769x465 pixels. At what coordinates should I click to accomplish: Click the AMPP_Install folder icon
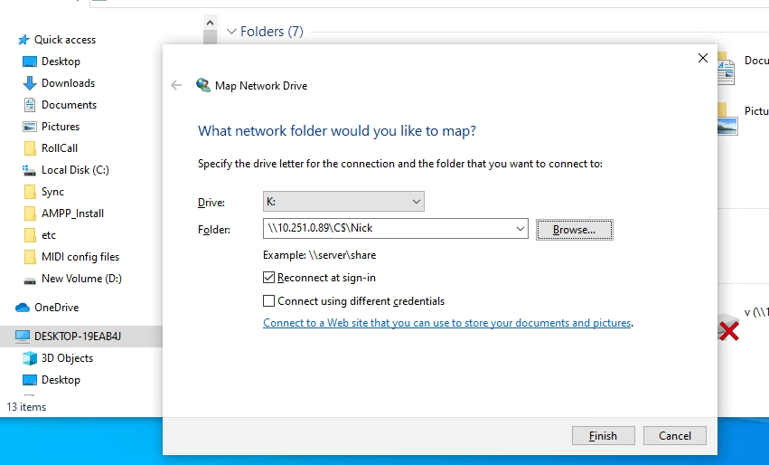click(x=30, y=214)
